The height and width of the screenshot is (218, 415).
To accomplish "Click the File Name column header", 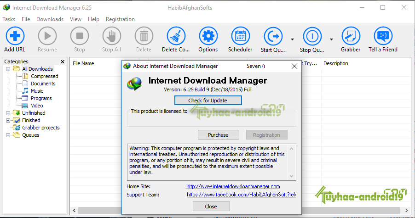I will [x=83, y=63].
